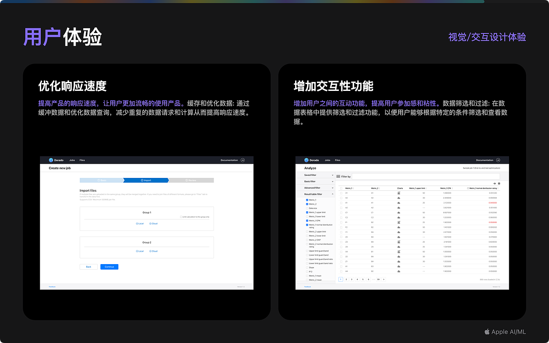Add Local file to Group 1
The height and width of the screenshot is (343, 549).
coord(140,223)
